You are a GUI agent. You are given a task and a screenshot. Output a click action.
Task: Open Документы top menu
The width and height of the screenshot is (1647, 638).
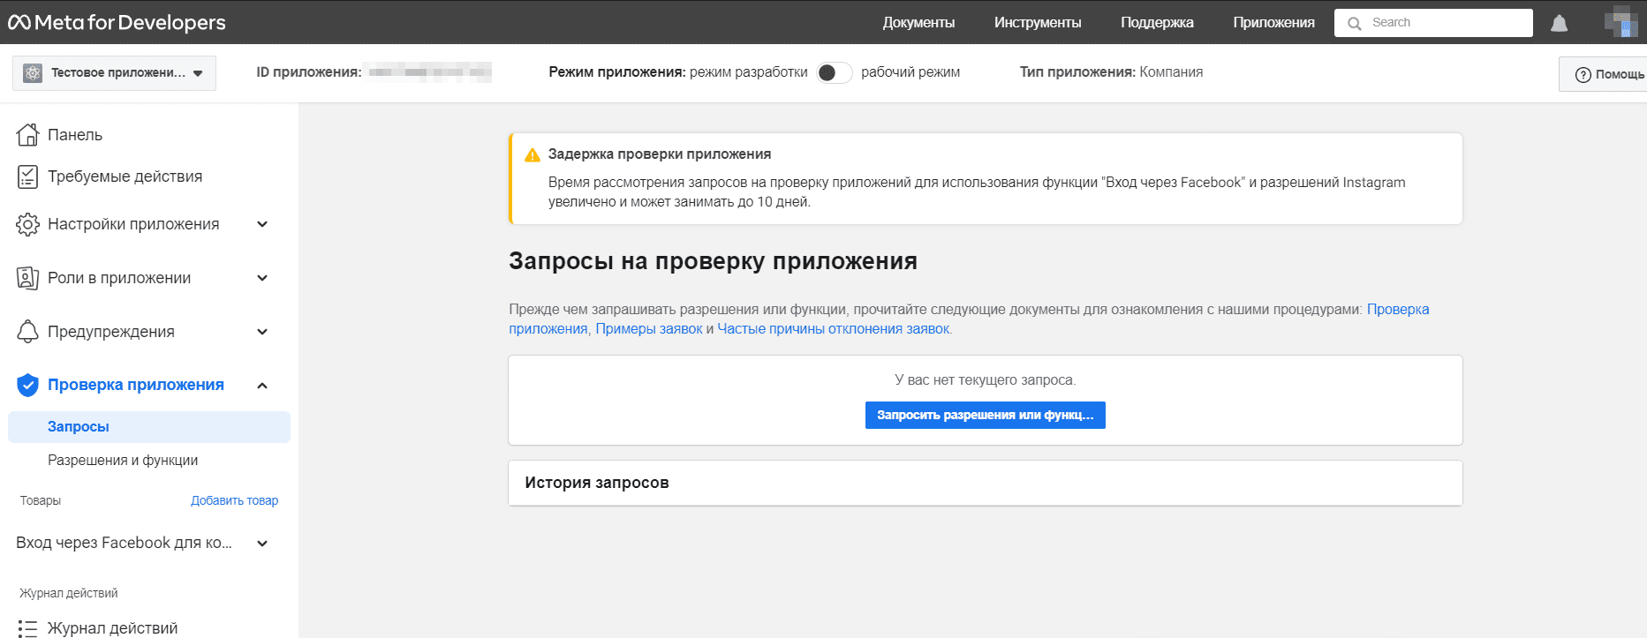[x=918, y=23]
